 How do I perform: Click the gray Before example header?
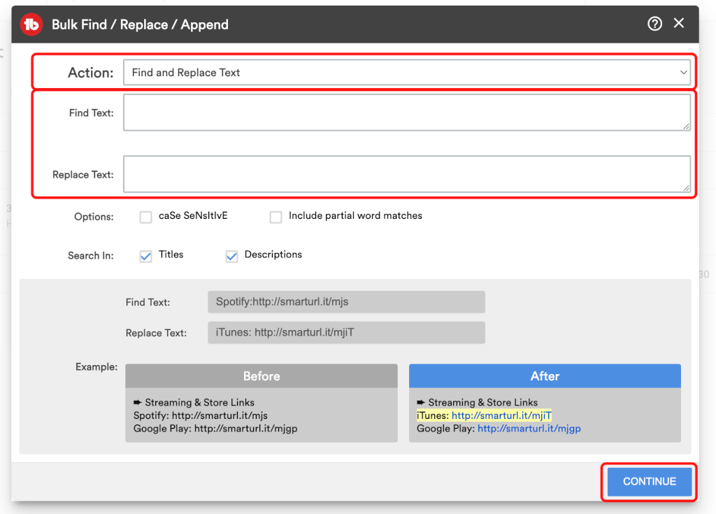pos(262,376)
